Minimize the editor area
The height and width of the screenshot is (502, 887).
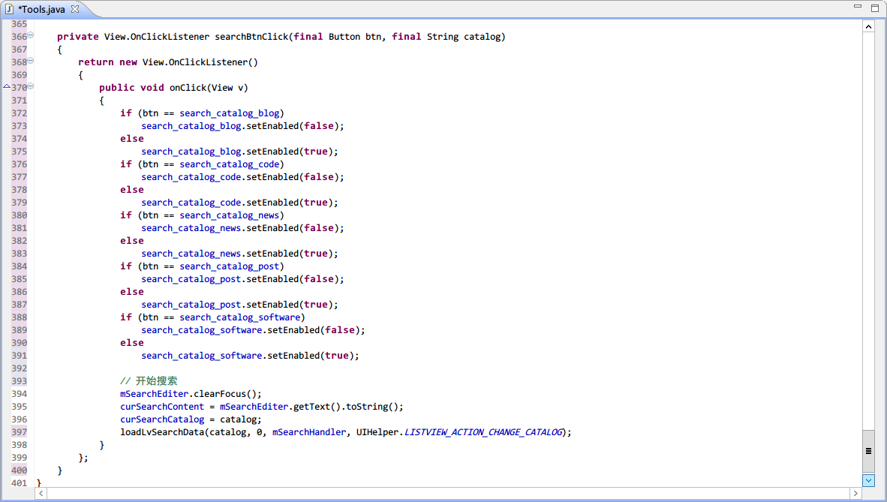(x=858, y=7)
